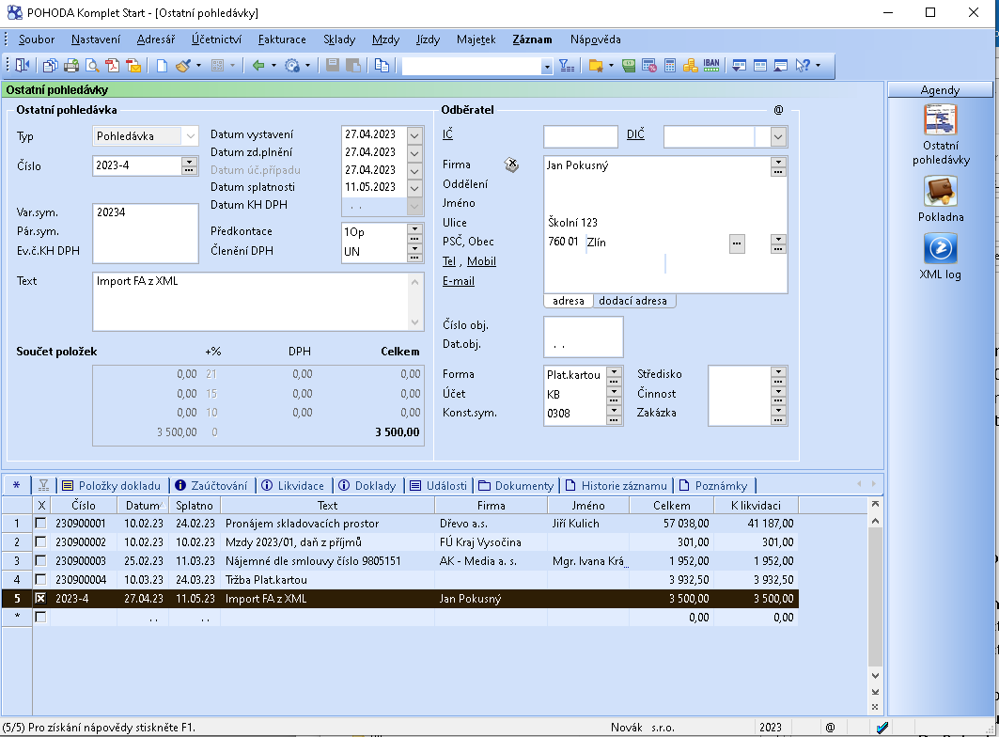The width and height of the screenshot is (999, 737).
Task: Click the PDF export icon
Action: click(113, 65)
